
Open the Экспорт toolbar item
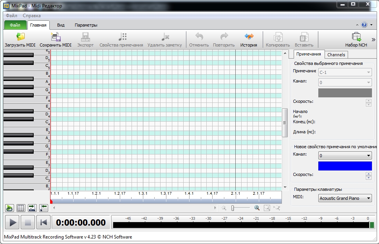click(x=85, y=40)
